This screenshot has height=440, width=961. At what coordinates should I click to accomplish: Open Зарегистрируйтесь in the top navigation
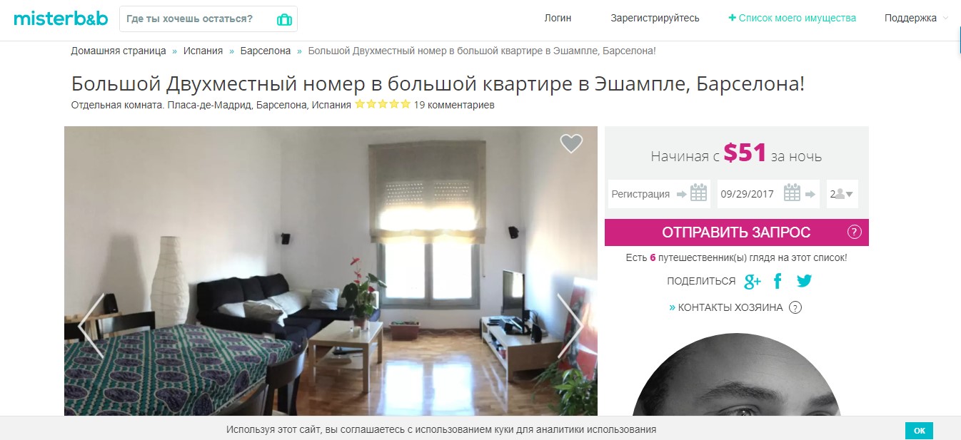pyautogui.click(x=655, y=19)
